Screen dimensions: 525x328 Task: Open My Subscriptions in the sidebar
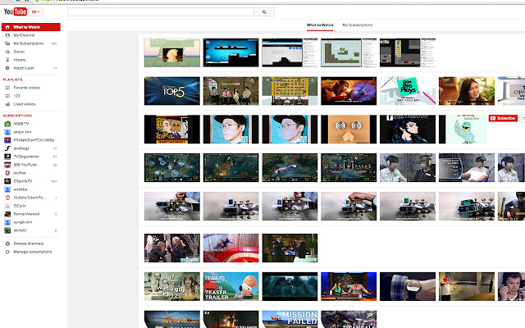[28, 43]
